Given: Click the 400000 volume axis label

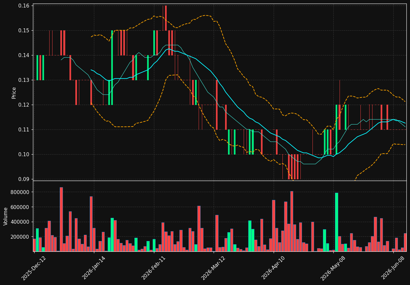Looking at the screenshot, I should coord(20,222).
